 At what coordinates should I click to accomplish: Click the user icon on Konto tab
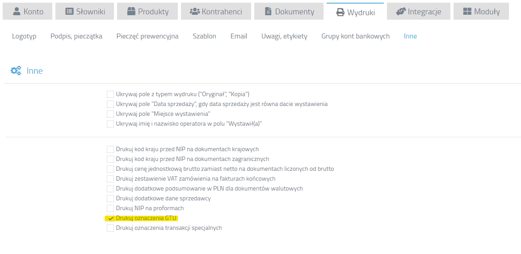[16, 12]
